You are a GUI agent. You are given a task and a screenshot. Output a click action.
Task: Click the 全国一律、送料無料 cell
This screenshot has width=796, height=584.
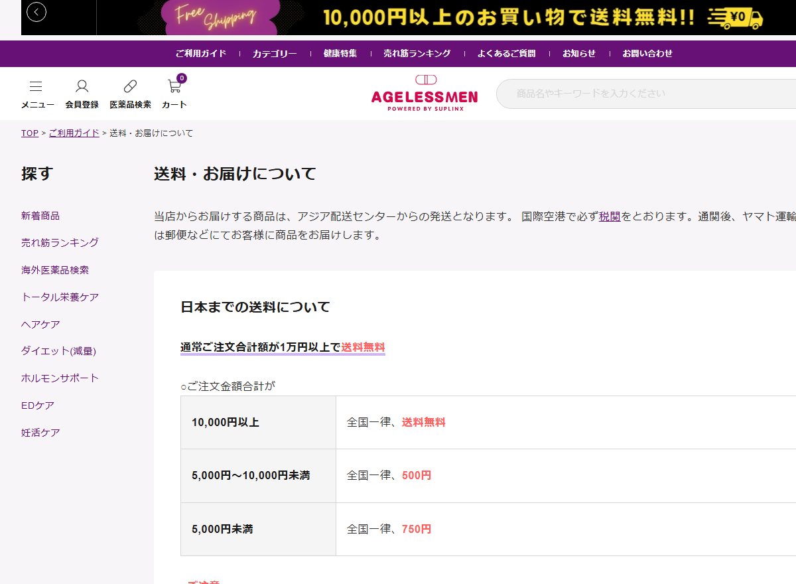click(566, 423)
